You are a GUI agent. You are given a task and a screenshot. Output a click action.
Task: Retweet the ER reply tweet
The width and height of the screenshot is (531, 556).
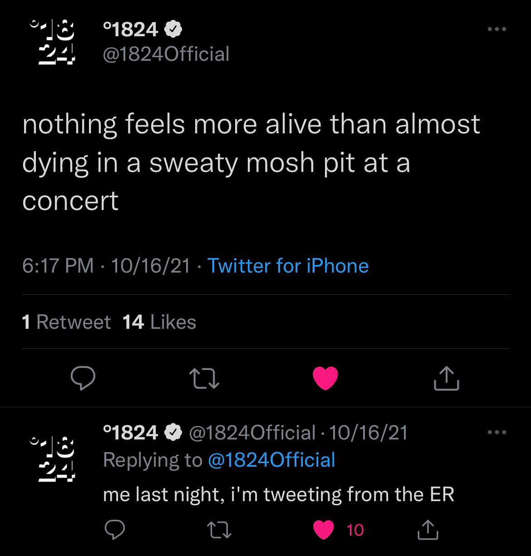220,530
